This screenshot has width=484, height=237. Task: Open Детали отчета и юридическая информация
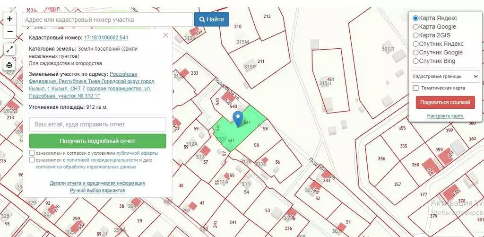[97, 183]
